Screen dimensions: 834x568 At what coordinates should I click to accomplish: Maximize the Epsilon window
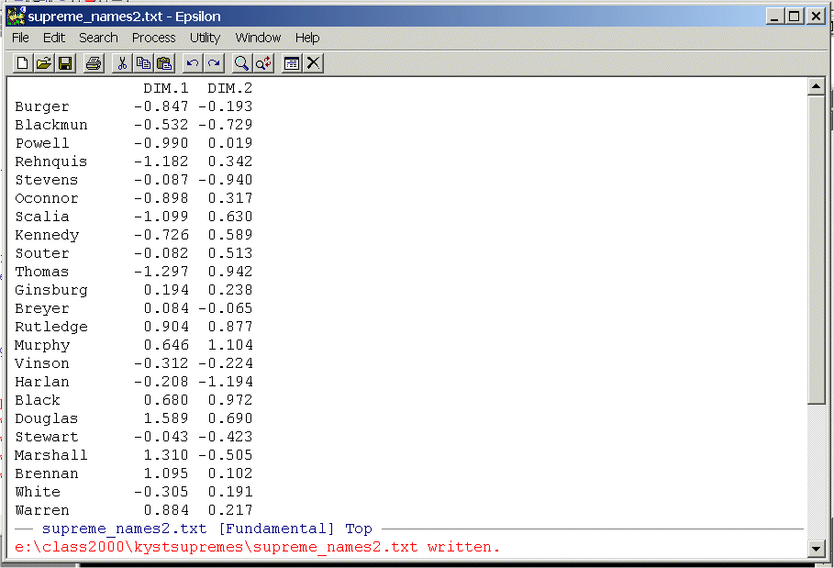[x=794, y=17]
